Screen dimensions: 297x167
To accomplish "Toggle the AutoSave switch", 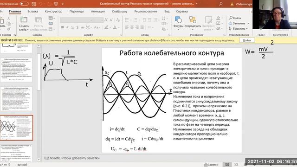I will coord(24,4).
